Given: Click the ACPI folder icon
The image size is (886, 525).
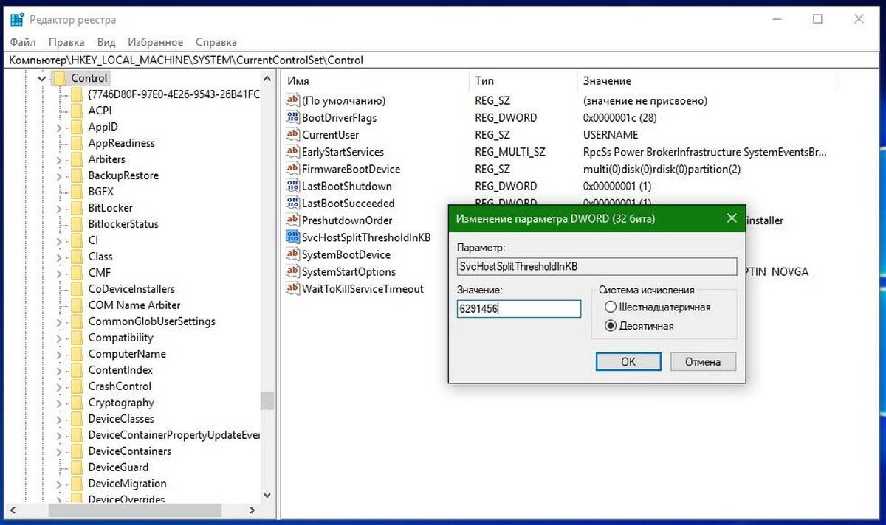Looking at the screenshot, I should click(x=75, y=111).
